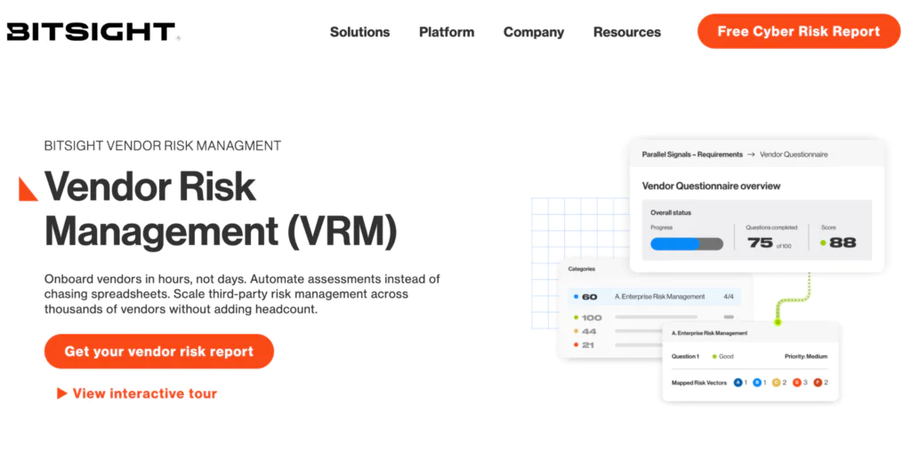Click the play triangle beside interactive tour

pos(61,393)
